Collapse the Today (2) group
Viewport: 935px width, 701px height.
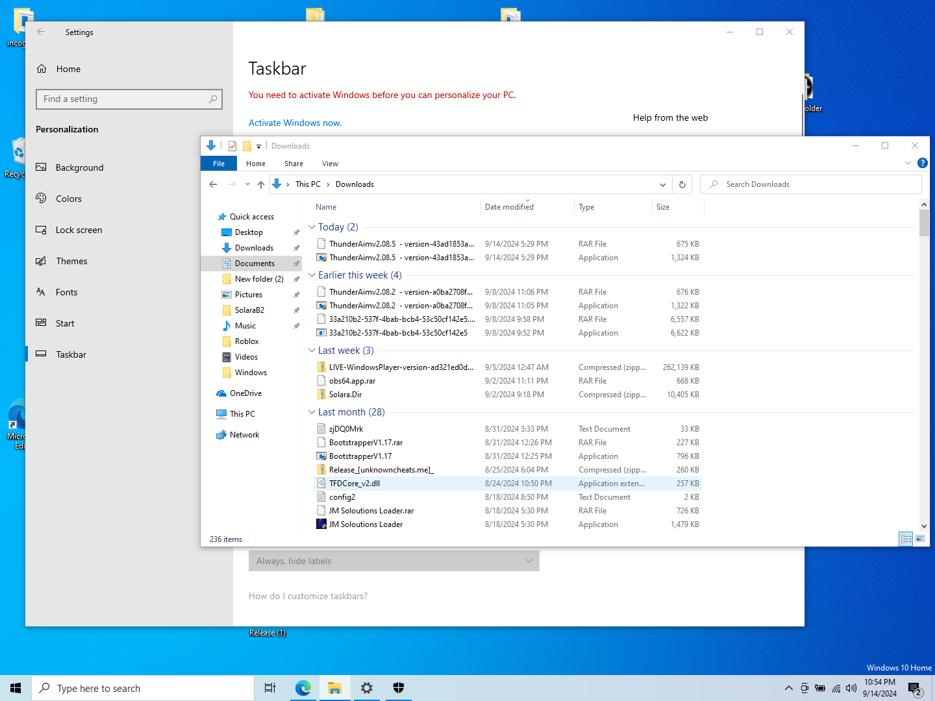312,227
